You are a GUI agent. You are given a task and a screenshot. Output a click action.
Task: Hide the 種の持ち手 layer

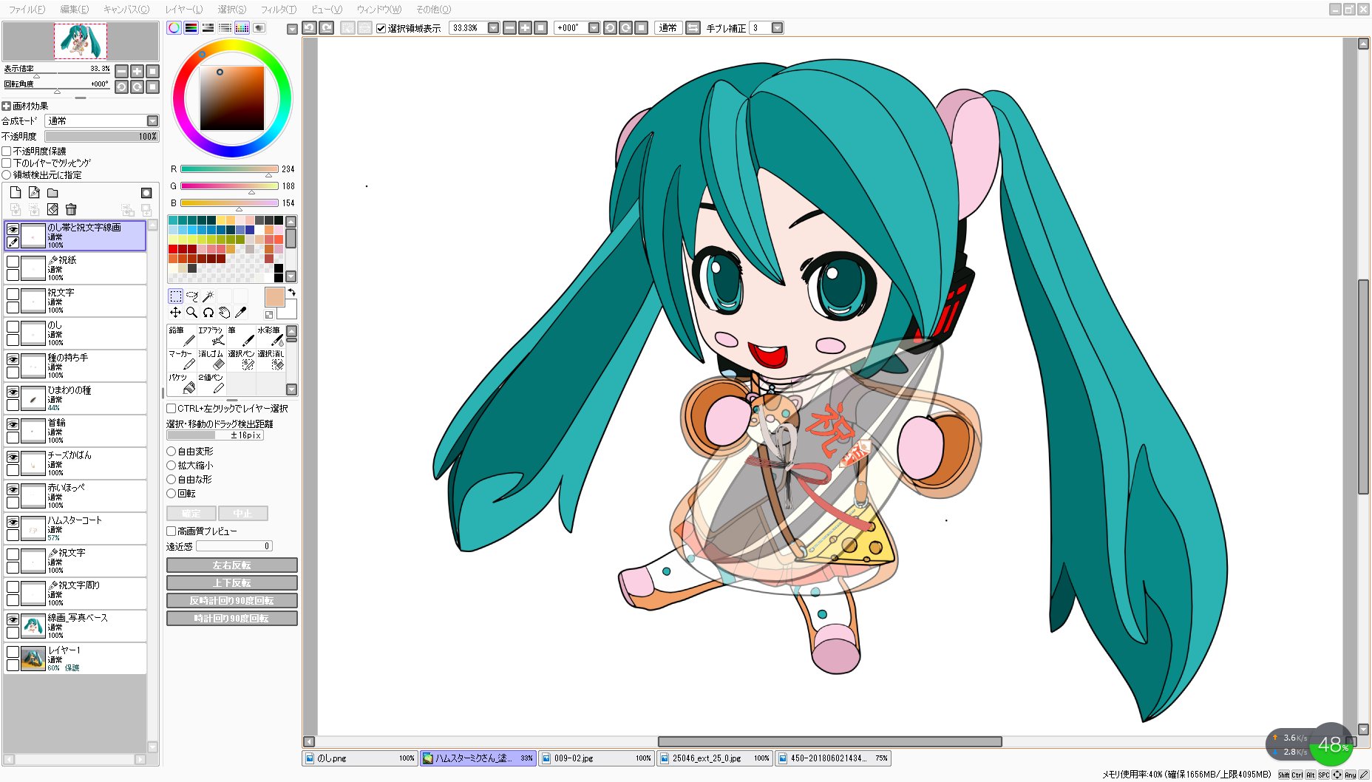[13, 359]
